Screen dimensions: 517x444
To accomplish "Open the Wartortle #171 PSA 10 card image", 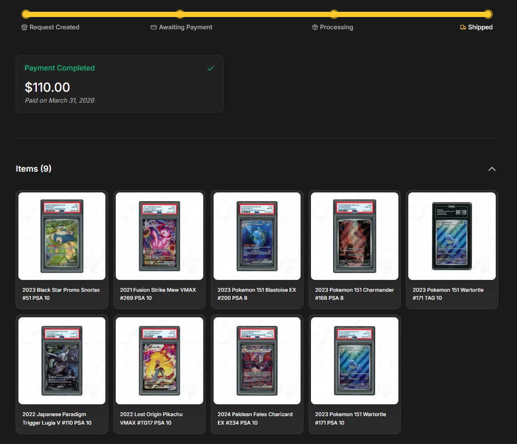I will pos(355,361).
